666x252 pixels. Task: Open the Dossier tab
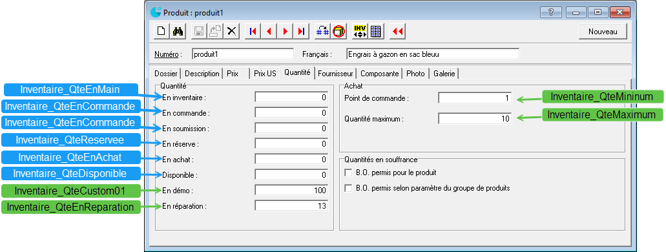click(165, 74)
